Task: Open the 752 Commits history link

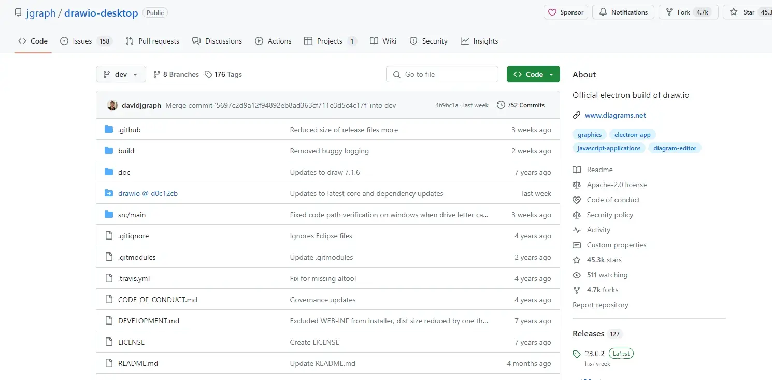Action: click(521, 105)
